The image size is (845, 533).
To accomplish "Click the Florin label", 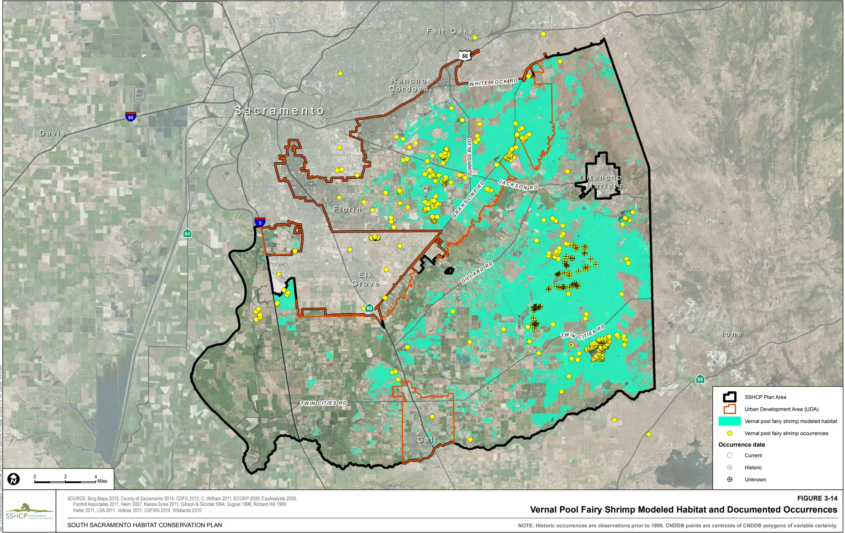I will pos(347,210).
